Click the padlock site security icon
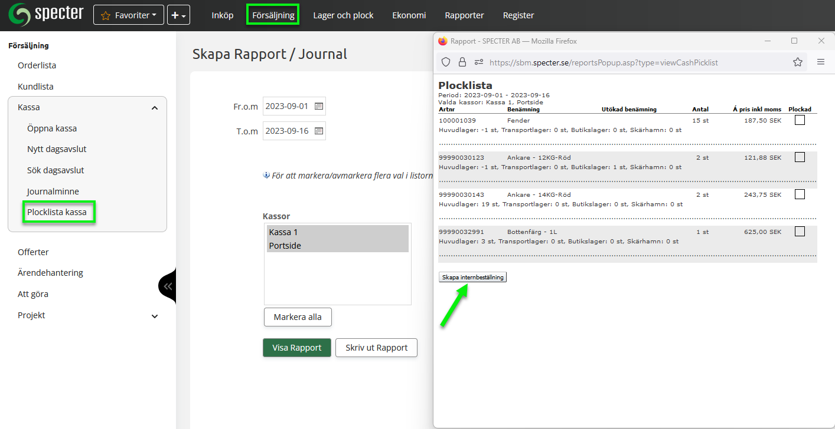Screen dimensions: 835x429 (462, 62)
